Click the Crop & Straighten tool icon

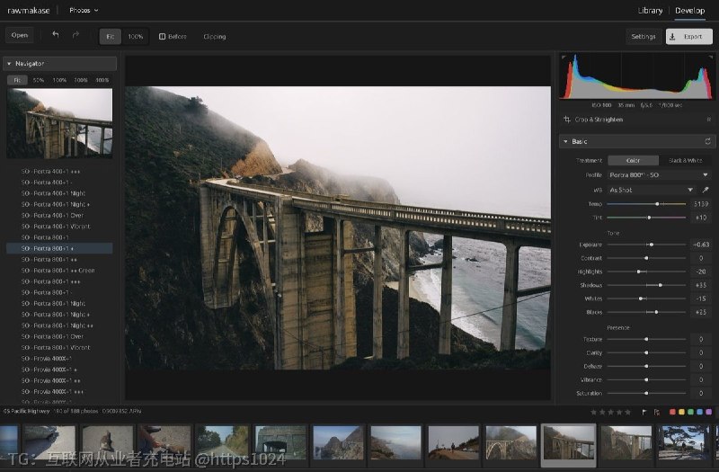567,120
